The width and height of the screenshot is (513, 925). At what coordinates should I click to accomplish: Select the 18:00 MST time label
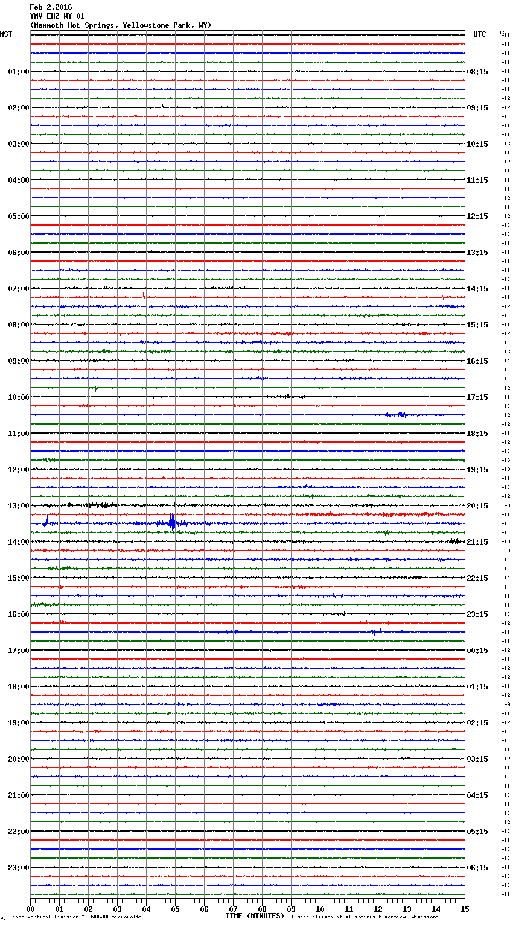18,687
